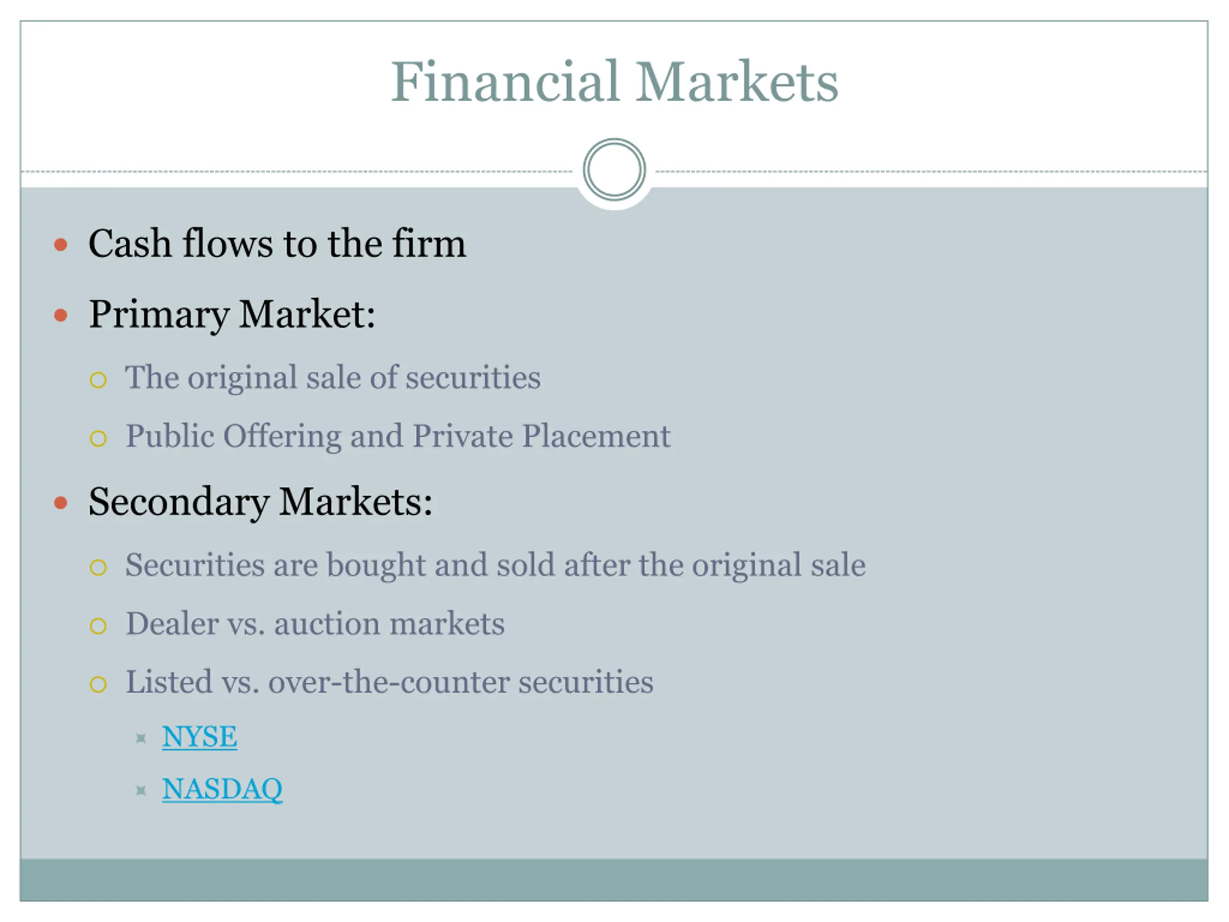Click the Public Offering and Private Placement line
Screen dimensions: 1229x922
pyautogui.click(x=398, y=436)
